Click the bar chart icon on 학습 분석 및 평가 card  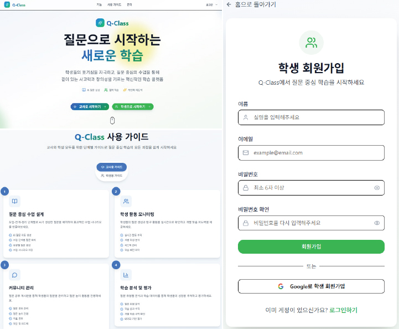126,275
